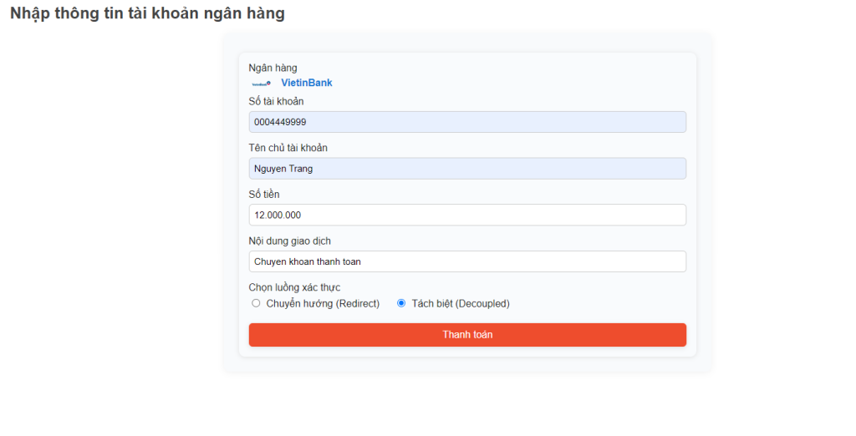Place cursor in "Nguyen Trang" name text

(x=283, y=169)
